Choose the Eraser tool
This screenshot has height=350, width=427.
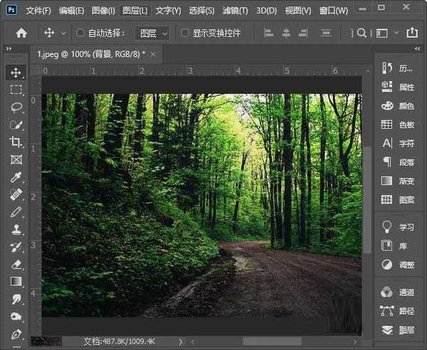point(16,264)
